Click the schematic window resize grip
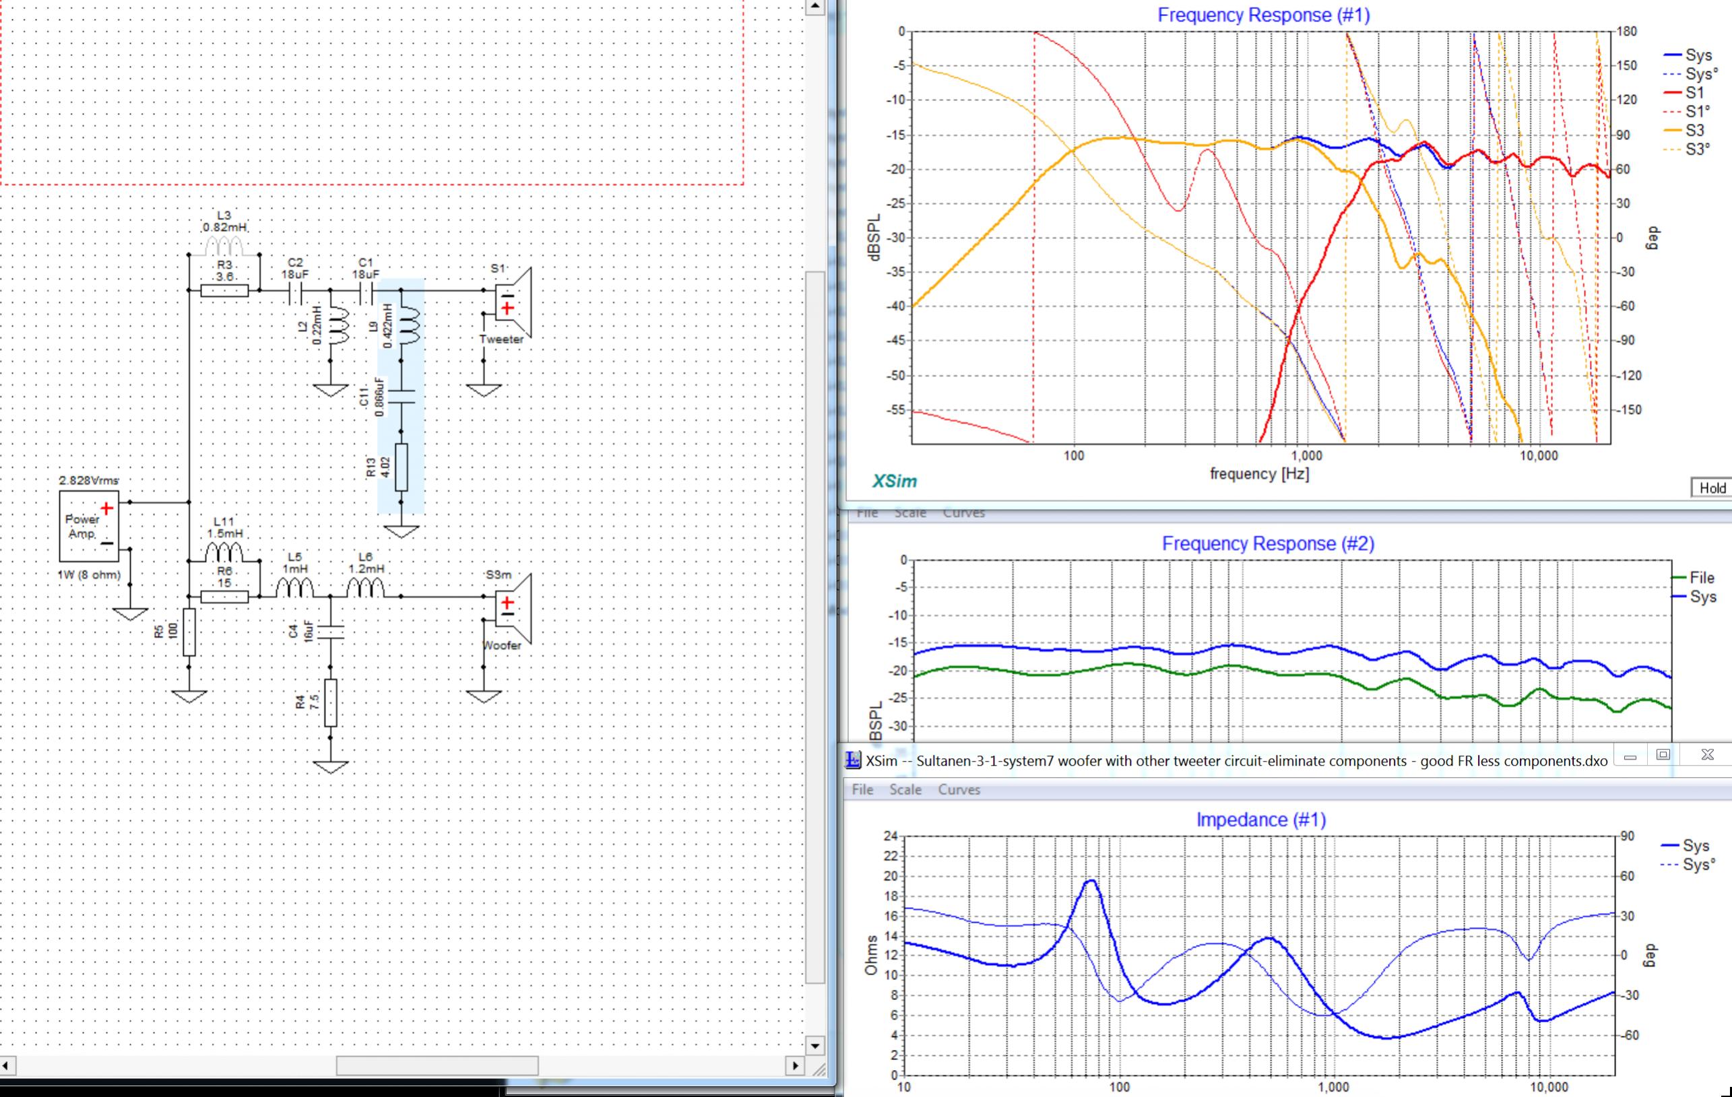 pyautogui.click(x=819, y=1068)
